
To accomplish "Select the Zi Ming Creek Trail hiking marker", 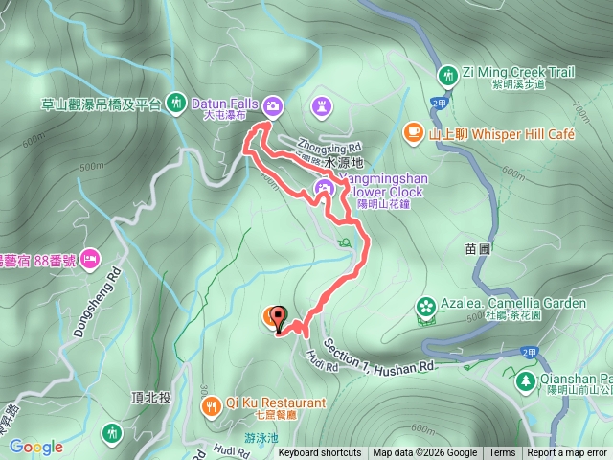I will 448,76.
